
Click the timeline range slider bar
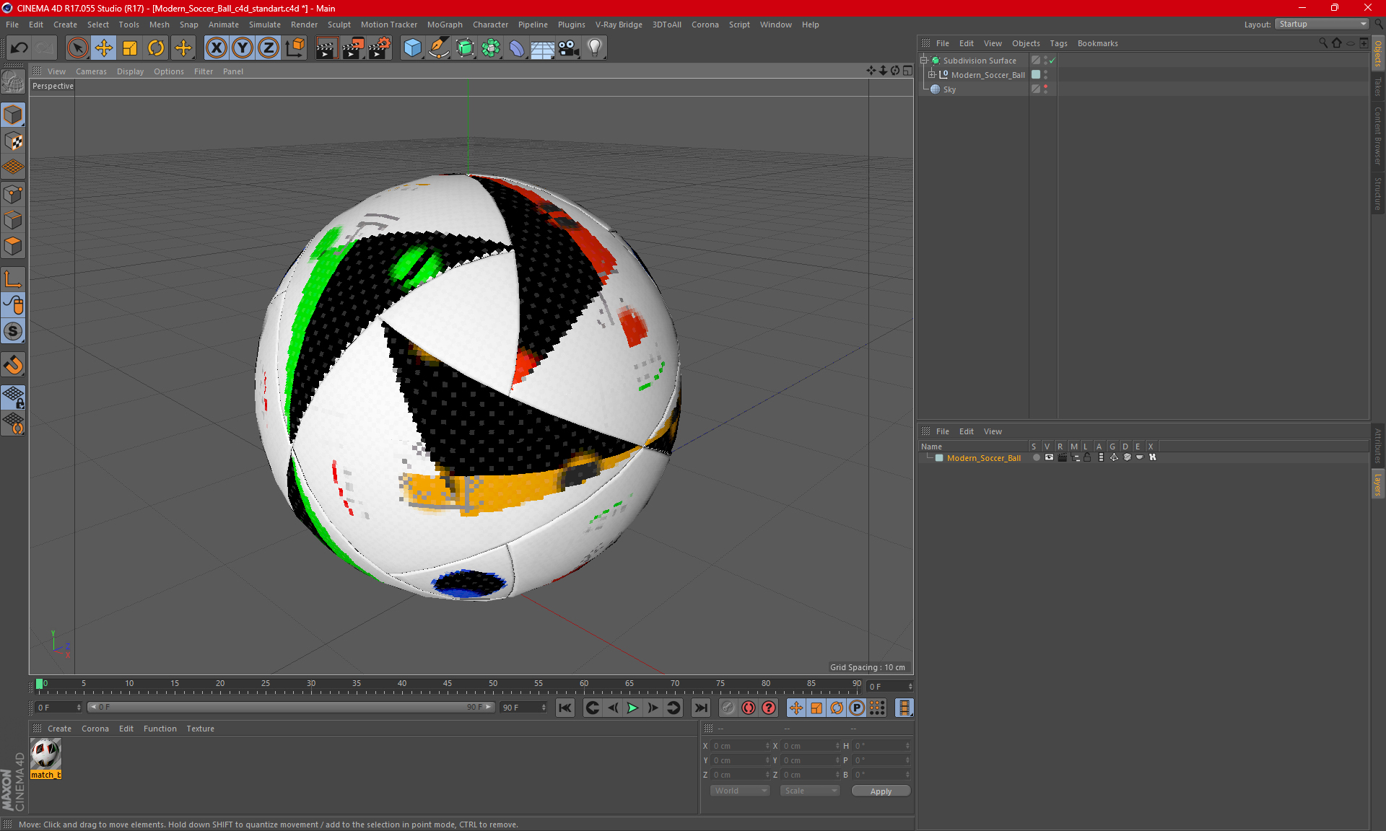point(292,707)
